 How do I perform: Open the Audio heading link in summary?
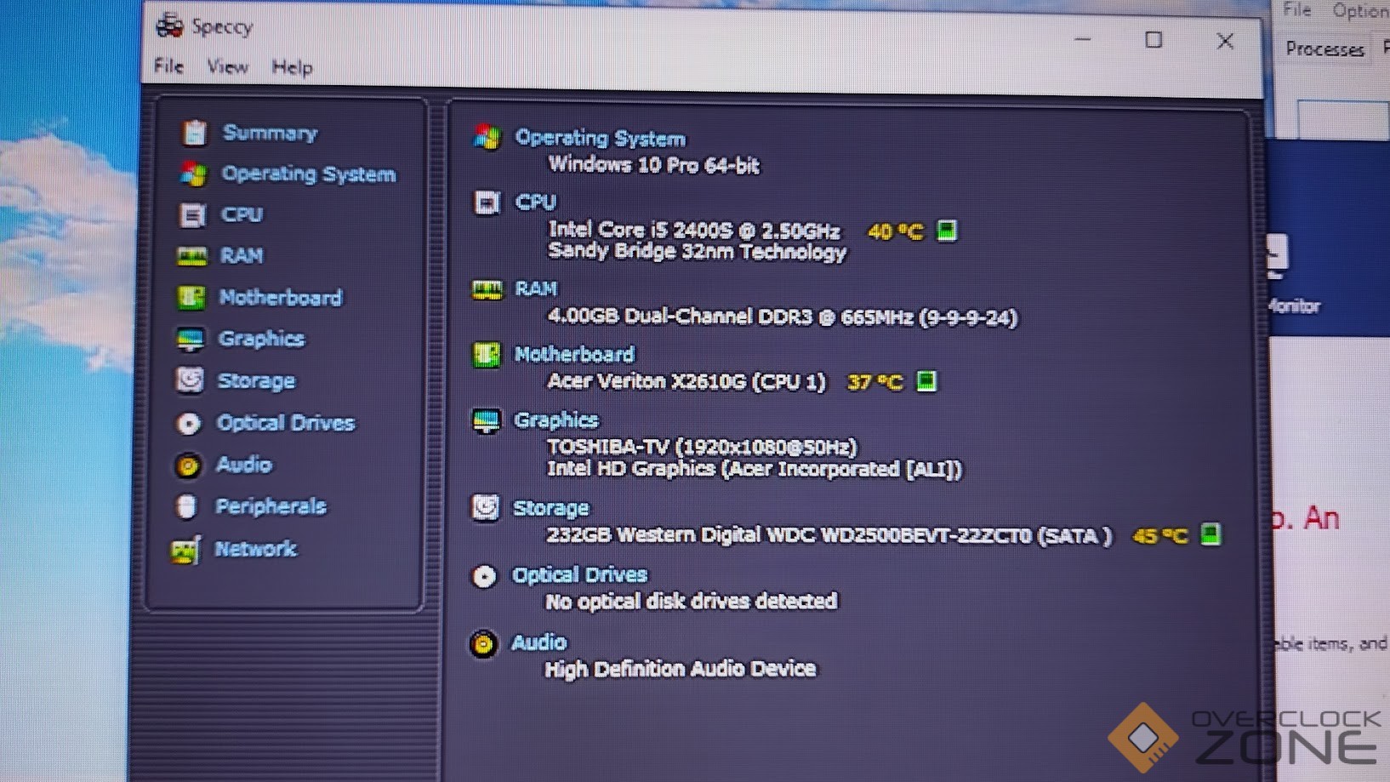coord(538,642)
